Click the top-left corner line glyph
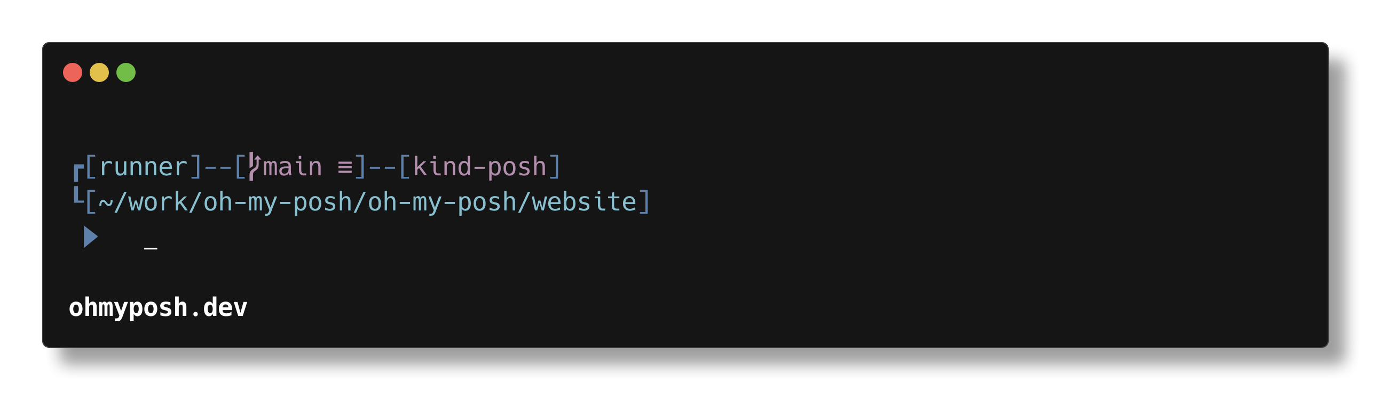Image resolution: width=1388 pixels, height=407 pixels. 78,172
